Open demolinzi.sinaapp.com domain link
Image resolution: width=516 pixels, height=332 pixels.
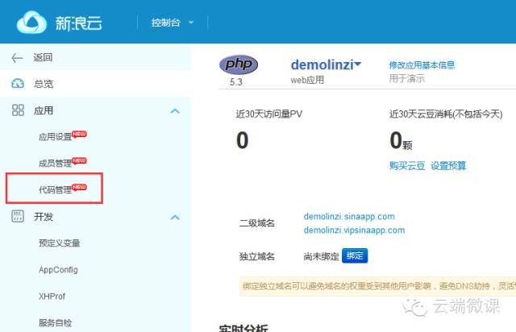coord(349,217)
